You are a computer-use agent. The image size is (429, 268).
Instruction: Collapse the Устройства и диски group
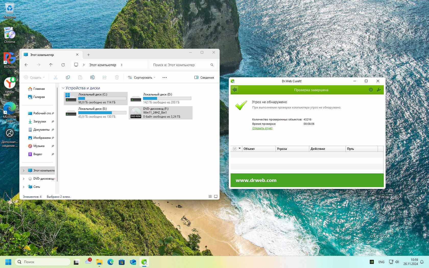(63, 88)
